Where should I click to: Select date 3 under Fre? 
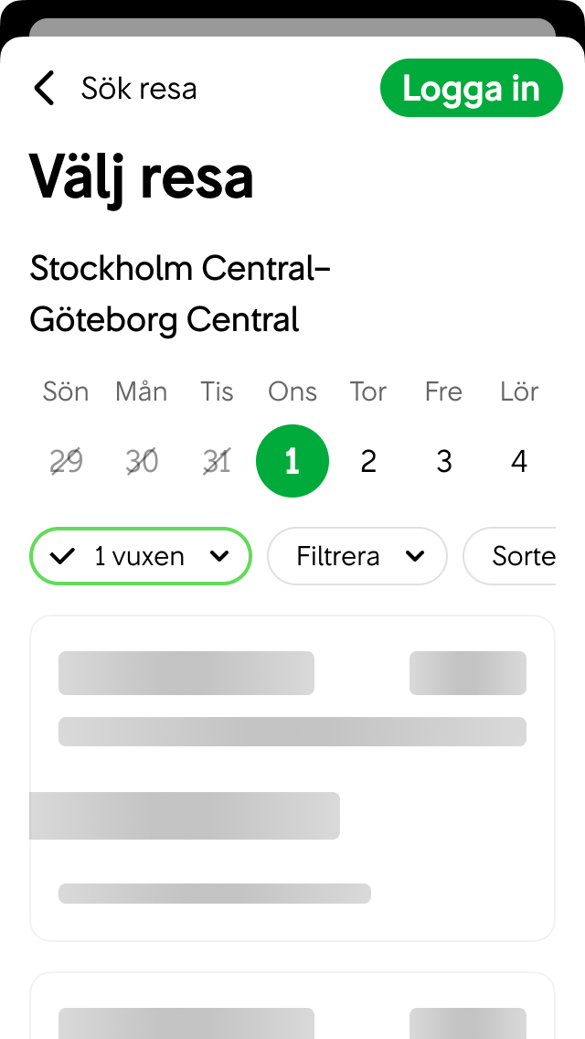click(443, 461)
